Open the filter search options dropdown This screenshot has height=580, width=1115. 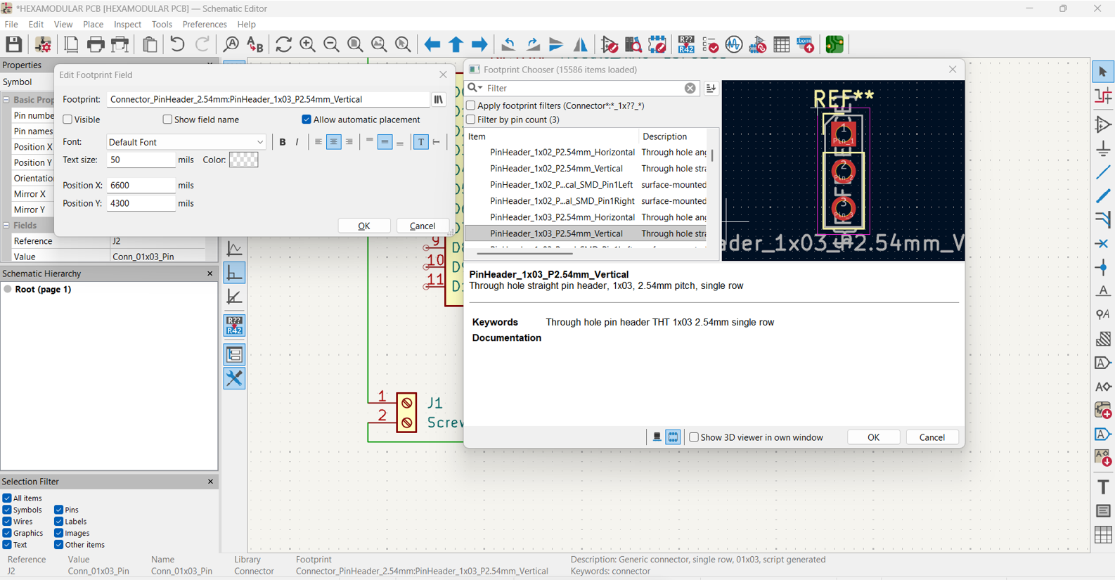pos(475,88)
